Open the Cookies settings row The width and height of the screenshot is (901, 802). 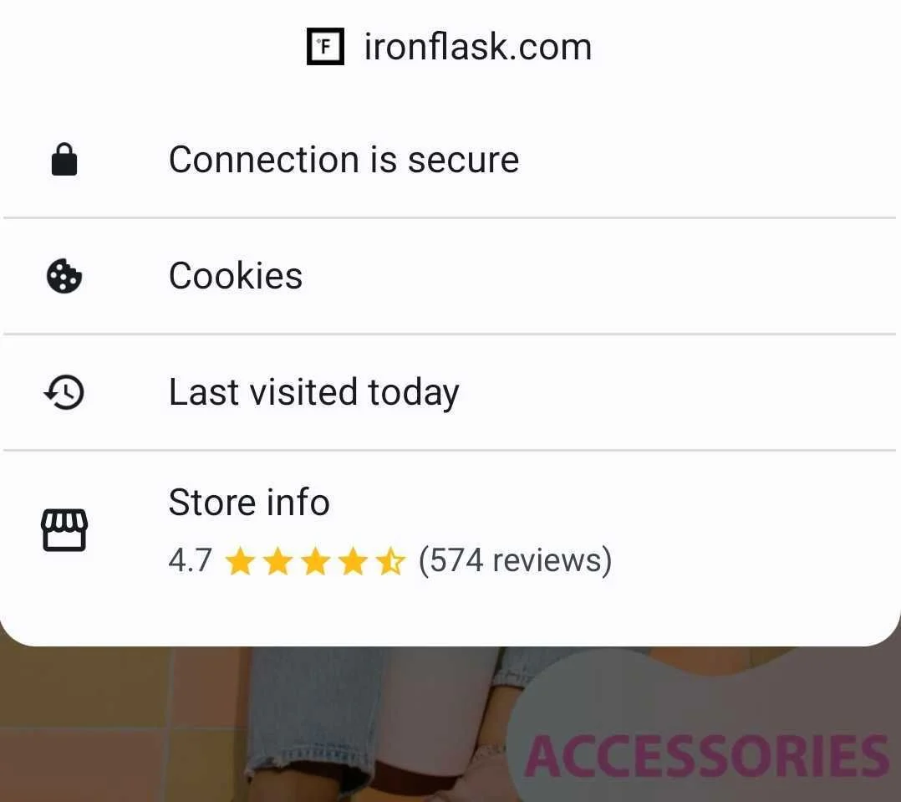click(x=450, y=276)
